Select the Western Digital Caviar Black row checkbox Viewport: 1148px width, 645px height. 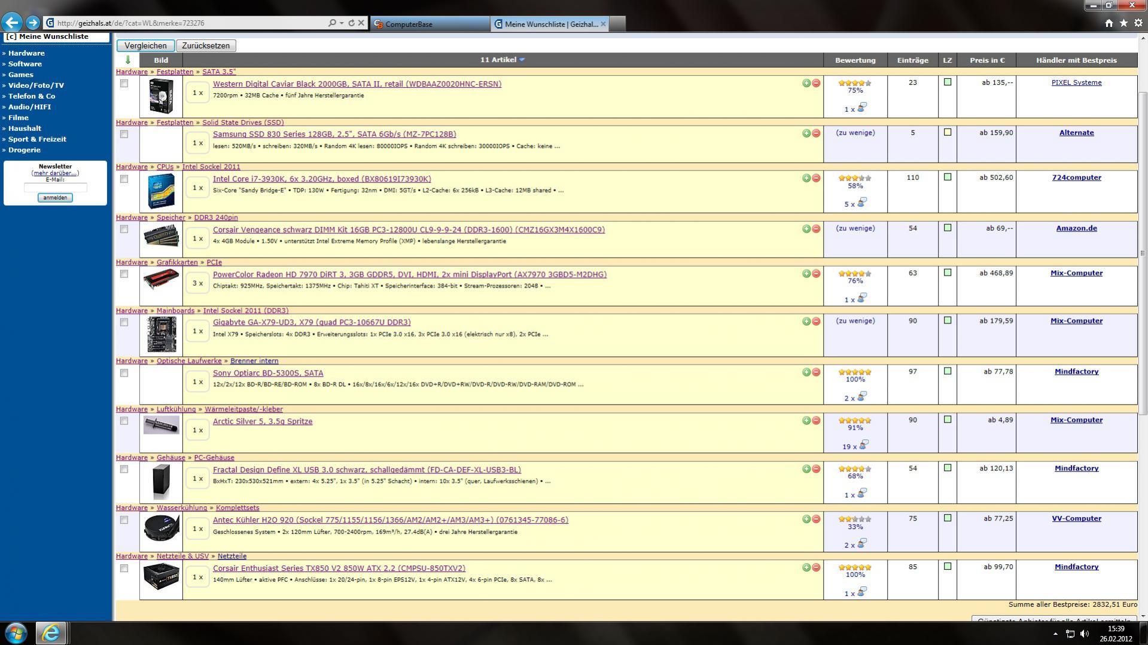(x=124, y=84)
